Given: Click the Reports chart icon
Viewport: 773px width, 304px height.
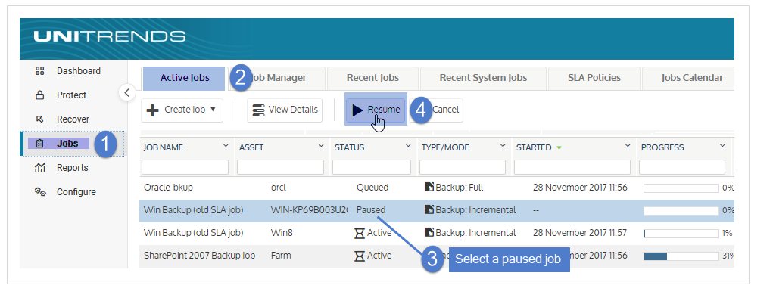Looking at the screenshot, I should tap(40, 168).
